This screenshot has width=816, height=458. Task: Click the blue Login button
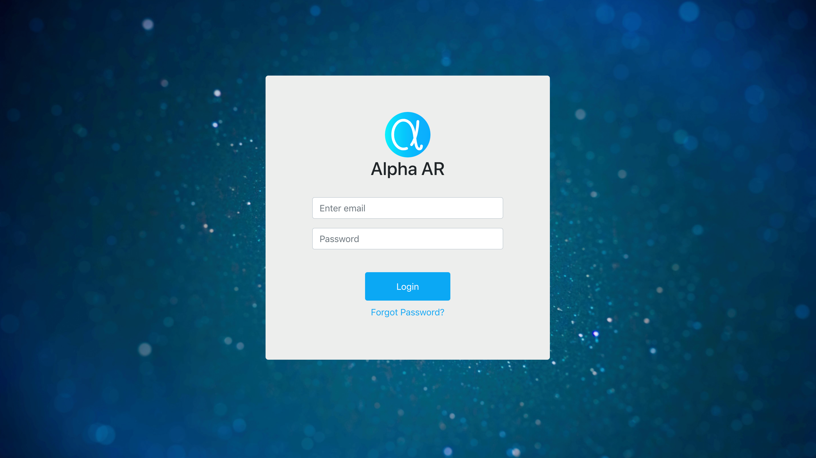[407, 286]
